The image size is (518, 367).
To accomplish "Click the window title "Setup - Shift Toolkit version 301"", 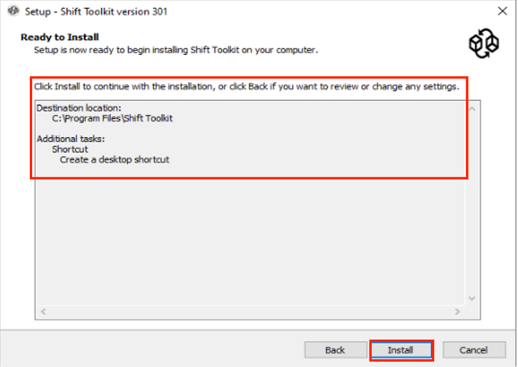I will pos(96,11).
